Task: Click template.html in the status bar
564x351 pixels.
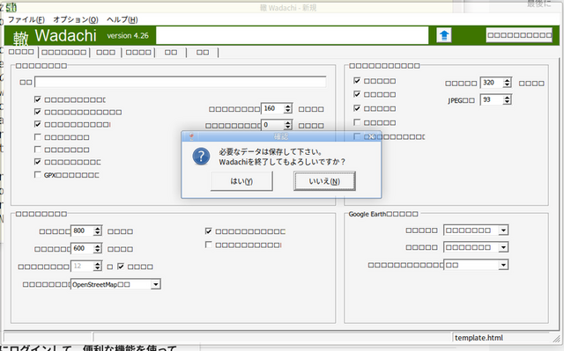Action: tap(479, 338)
